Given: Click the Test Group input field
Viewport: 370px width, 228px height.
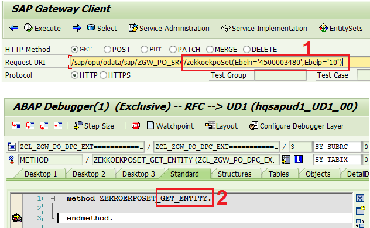Looking at the screenshot, I should [x=280, y=75].
